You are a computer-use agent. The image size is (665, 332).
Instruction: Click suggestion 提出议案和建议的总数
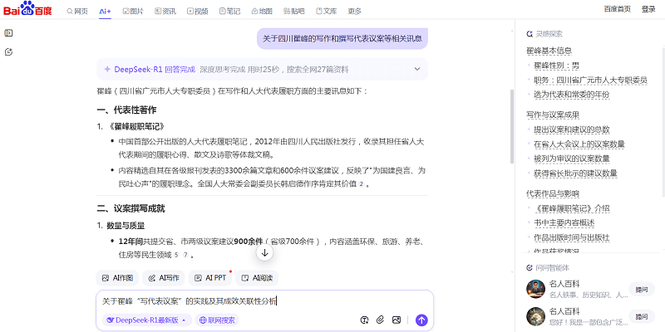pyautogui.click(x=571, y=129)
